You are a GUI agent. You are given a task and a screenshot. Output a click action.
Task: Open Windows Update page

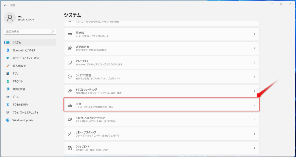click(30, 120)
